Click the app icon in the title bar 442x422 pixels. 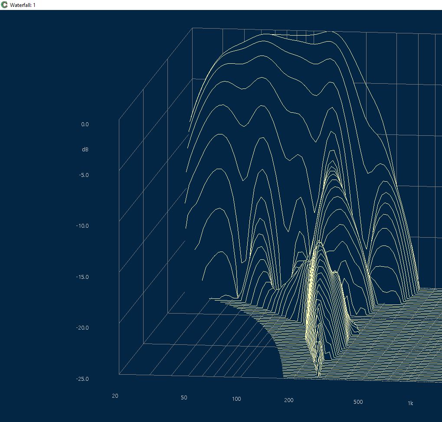[x=4, y=5]
